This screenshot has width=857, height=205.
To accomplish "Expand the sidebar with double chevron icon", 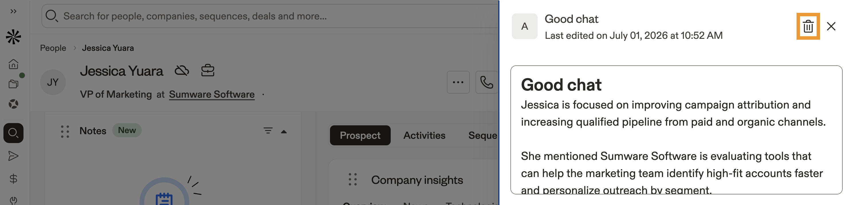I will pos(13,11).
